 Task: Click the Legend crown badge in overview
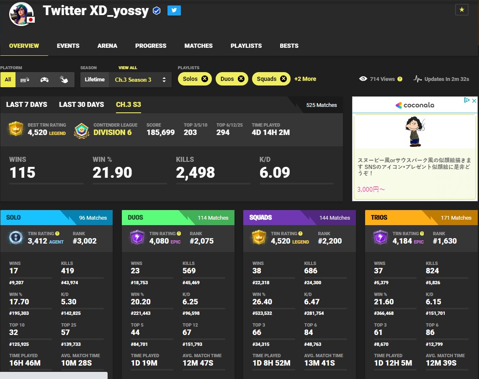(16, 129)
